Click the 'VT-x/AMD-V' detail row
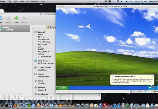This screenshot has width=158, height=109. tap(44, 52)
